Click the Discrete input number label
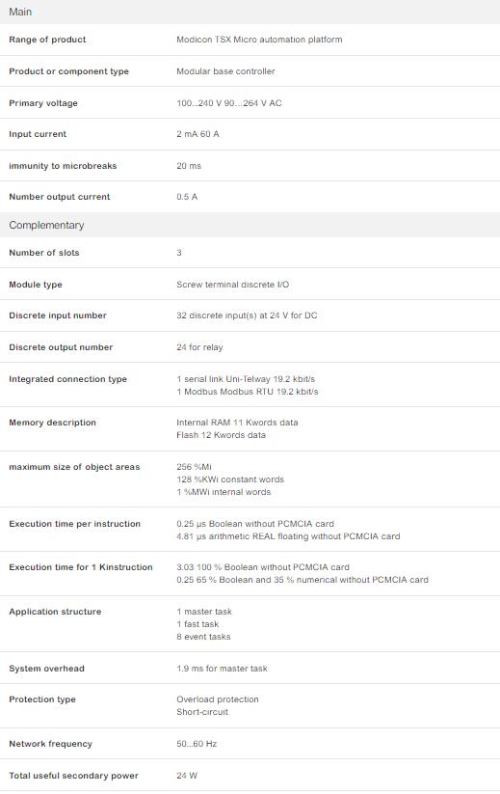Screen dimensions: 500x794 click(58, 315)
